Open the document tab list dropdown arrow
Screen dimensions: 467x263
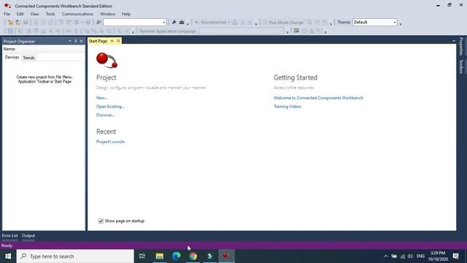(454, 41)
